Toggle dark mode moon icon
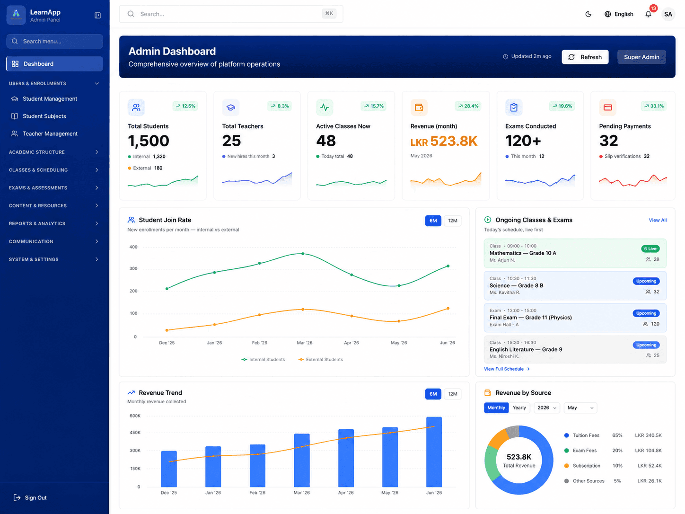The image size is (685, 514). [x=588, y=14]
